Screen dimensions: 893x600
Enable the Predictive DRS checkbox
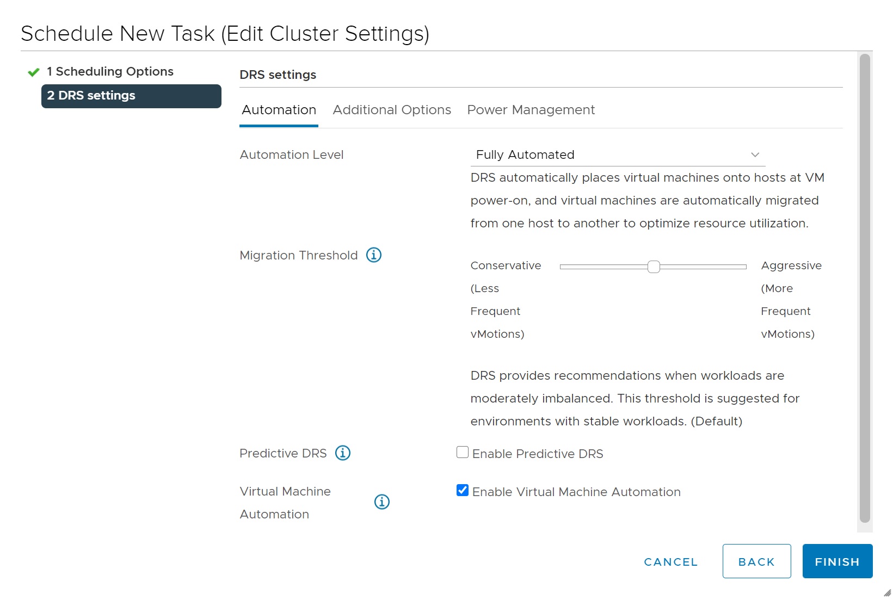click(463, 453)
